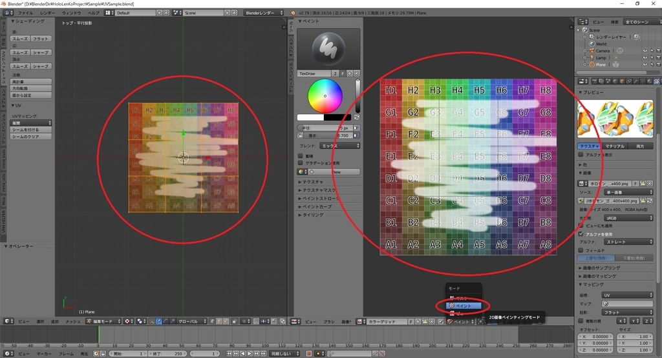
Task: Click the timeline editor type icon
Action: (8, 353)
